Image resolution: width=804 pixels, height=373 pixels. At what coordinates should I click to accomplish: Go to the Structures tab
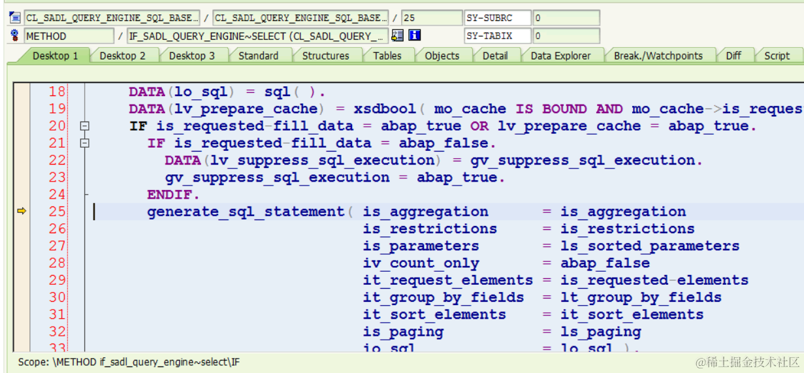tap(325, 56)
